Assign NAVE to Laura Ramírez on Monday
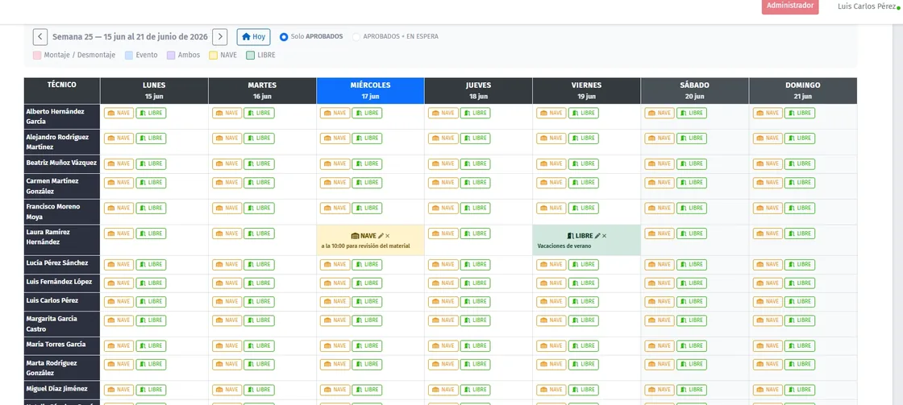This screenshot has height=405, width=903. coord(119,233)
